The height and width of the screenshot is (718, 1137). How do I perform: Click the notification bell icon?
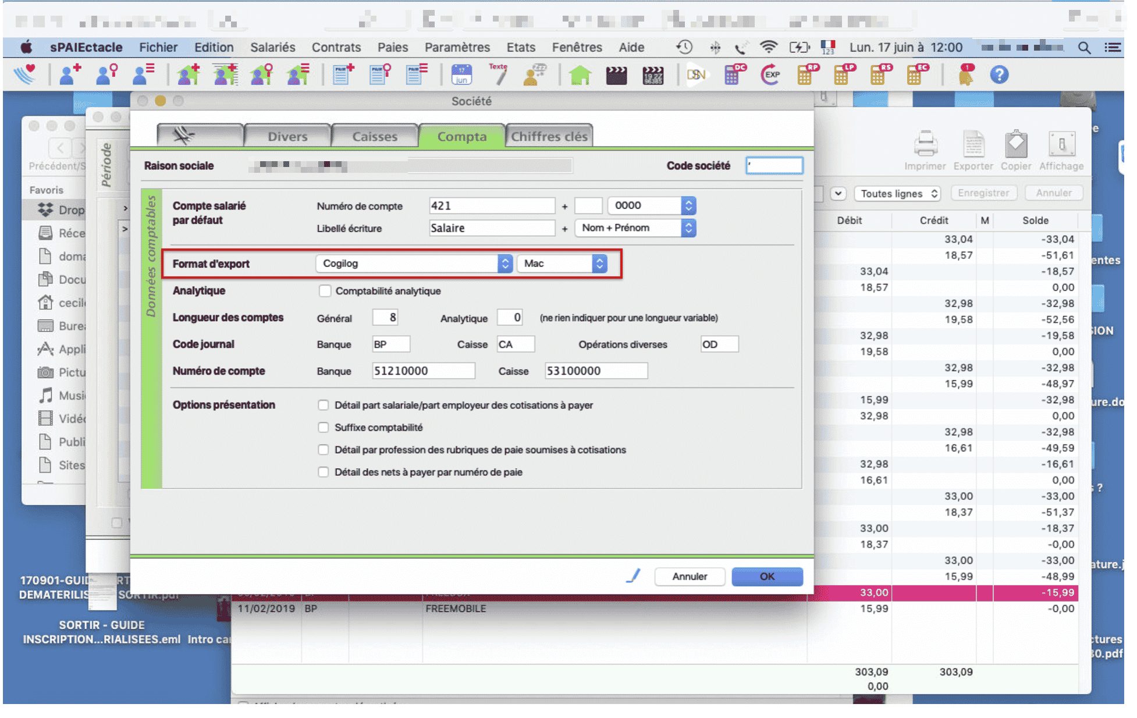coord(965,74)
